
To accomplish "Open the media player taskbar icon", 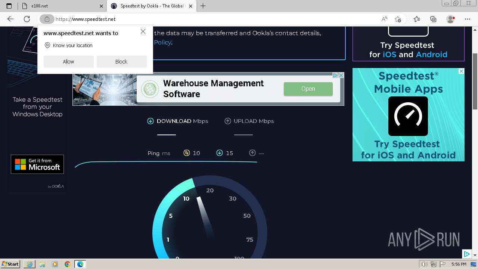I will tap(55, 264).
